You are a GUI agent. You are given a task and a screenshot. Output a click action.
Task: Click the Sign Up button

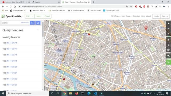pos(165,16)
